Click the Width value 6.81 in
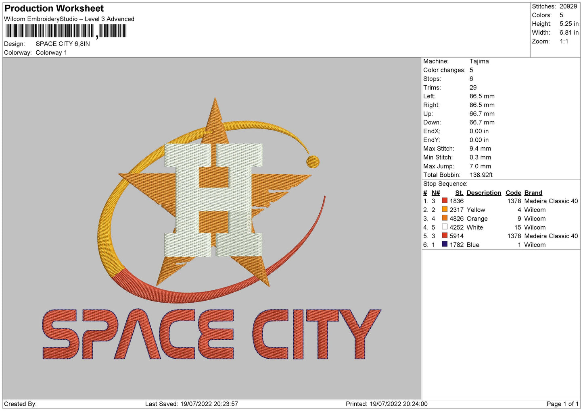Image resolution: width=583 pixels, height=411 pixels. (569, 33)
